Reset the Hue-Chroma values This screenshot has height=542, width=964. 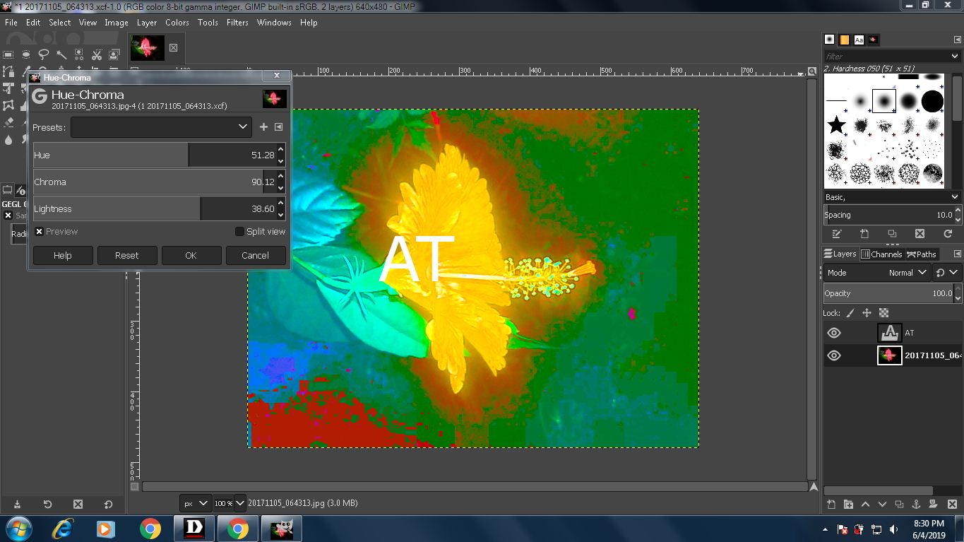click(x=127, y=255)
